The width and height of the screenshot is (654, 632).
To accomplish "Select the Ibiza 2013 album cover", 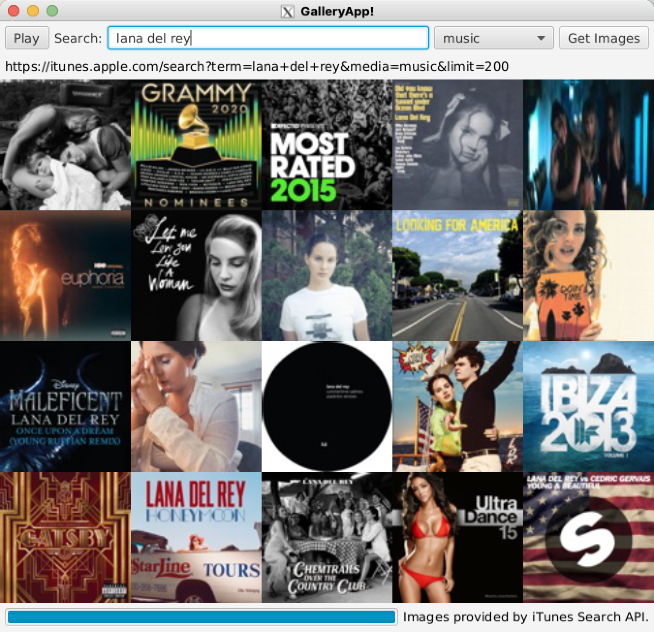I will tap(589, 407).
